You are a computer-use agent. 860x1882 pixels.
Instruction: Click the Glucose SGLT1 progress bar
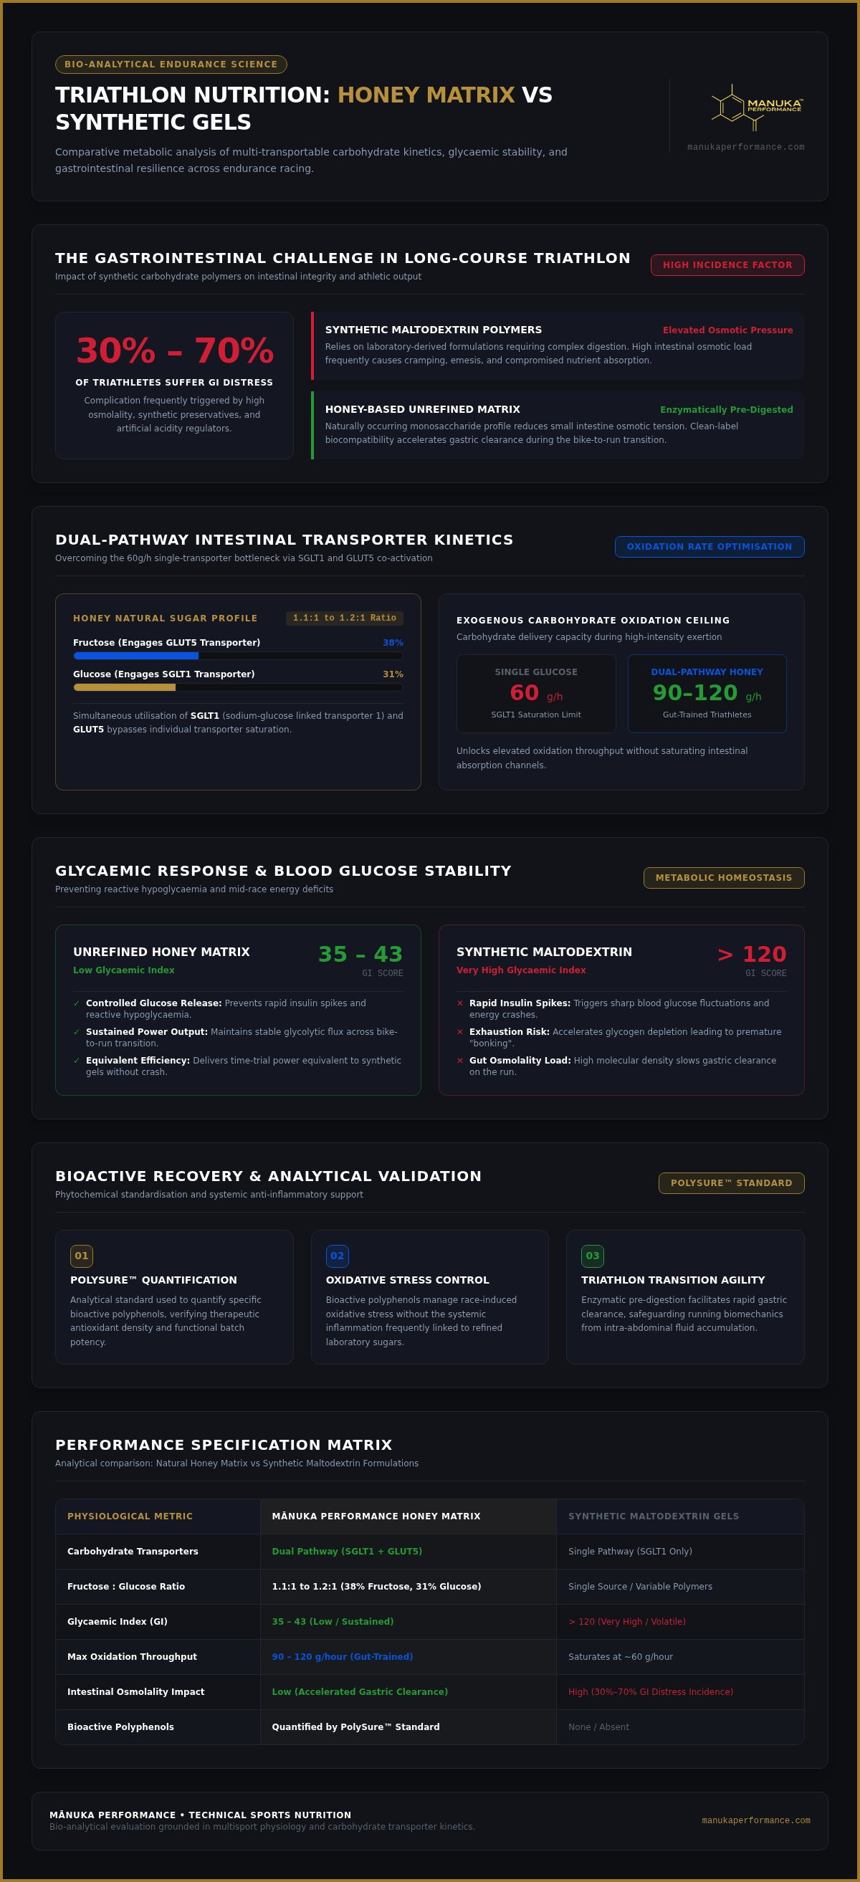coord(238,687)
